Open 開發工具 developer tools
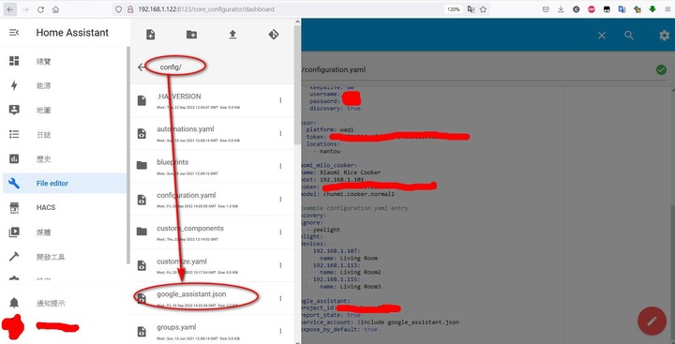 point(65,257)
